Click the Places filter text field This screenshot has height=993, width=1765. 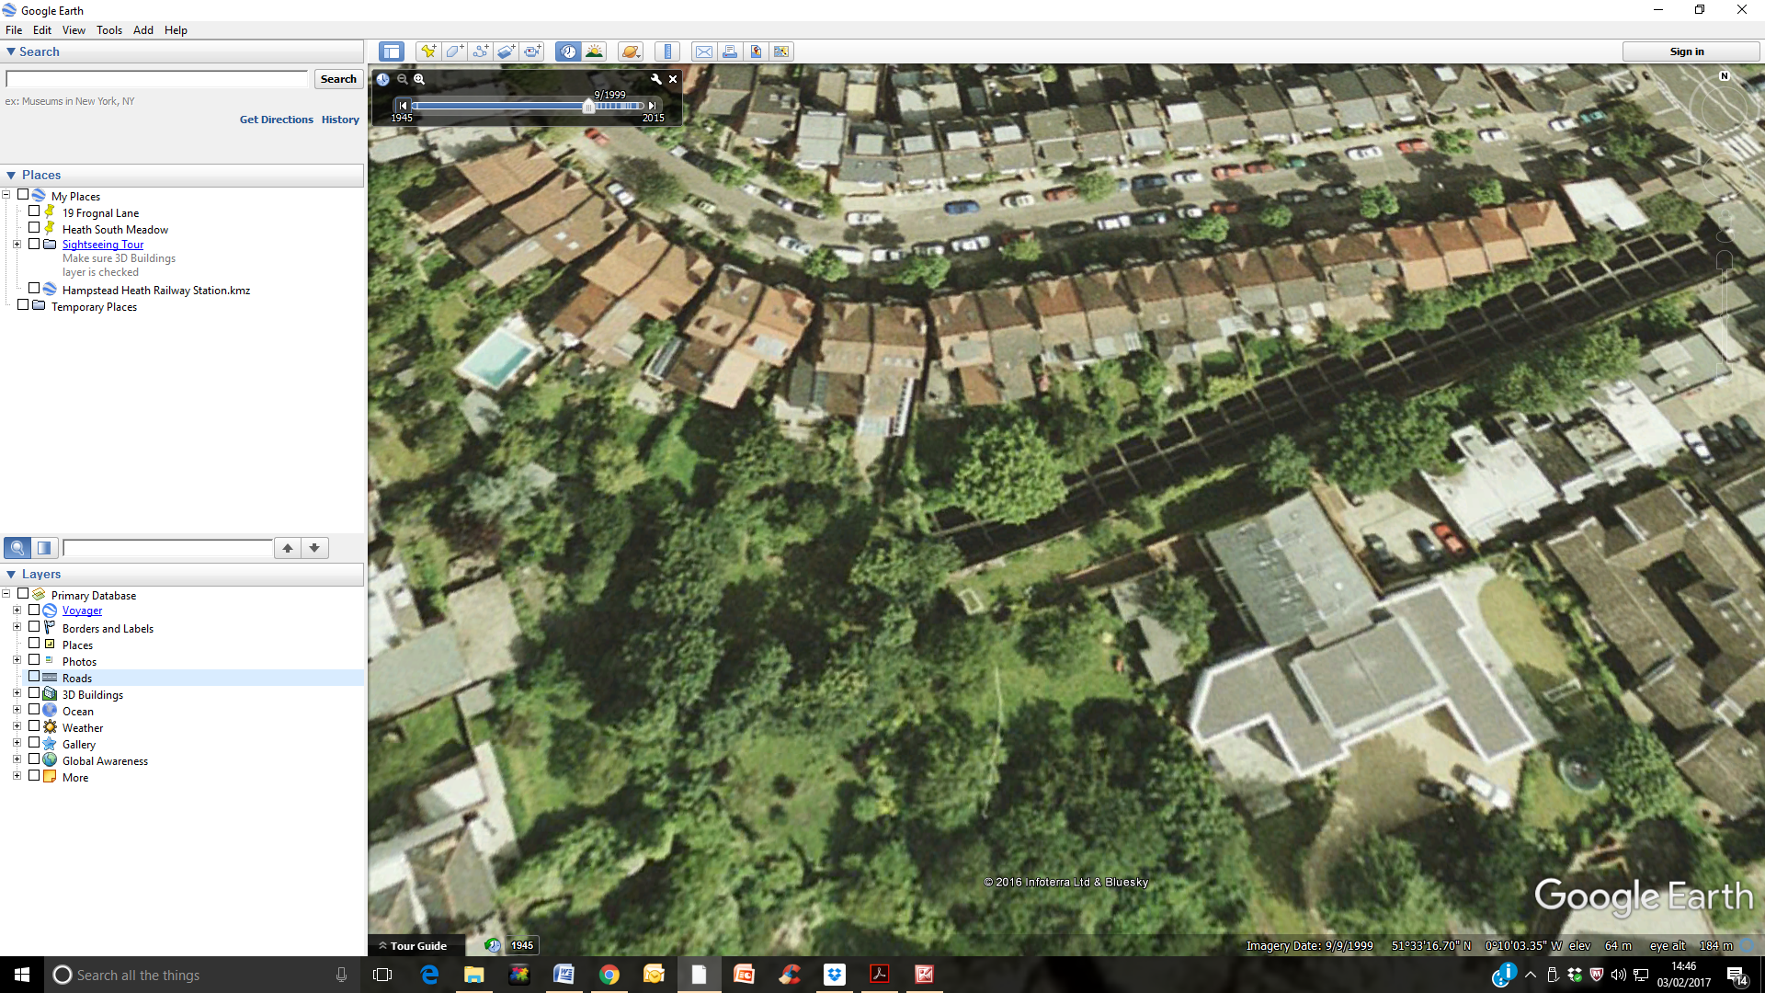coord(167,548)
